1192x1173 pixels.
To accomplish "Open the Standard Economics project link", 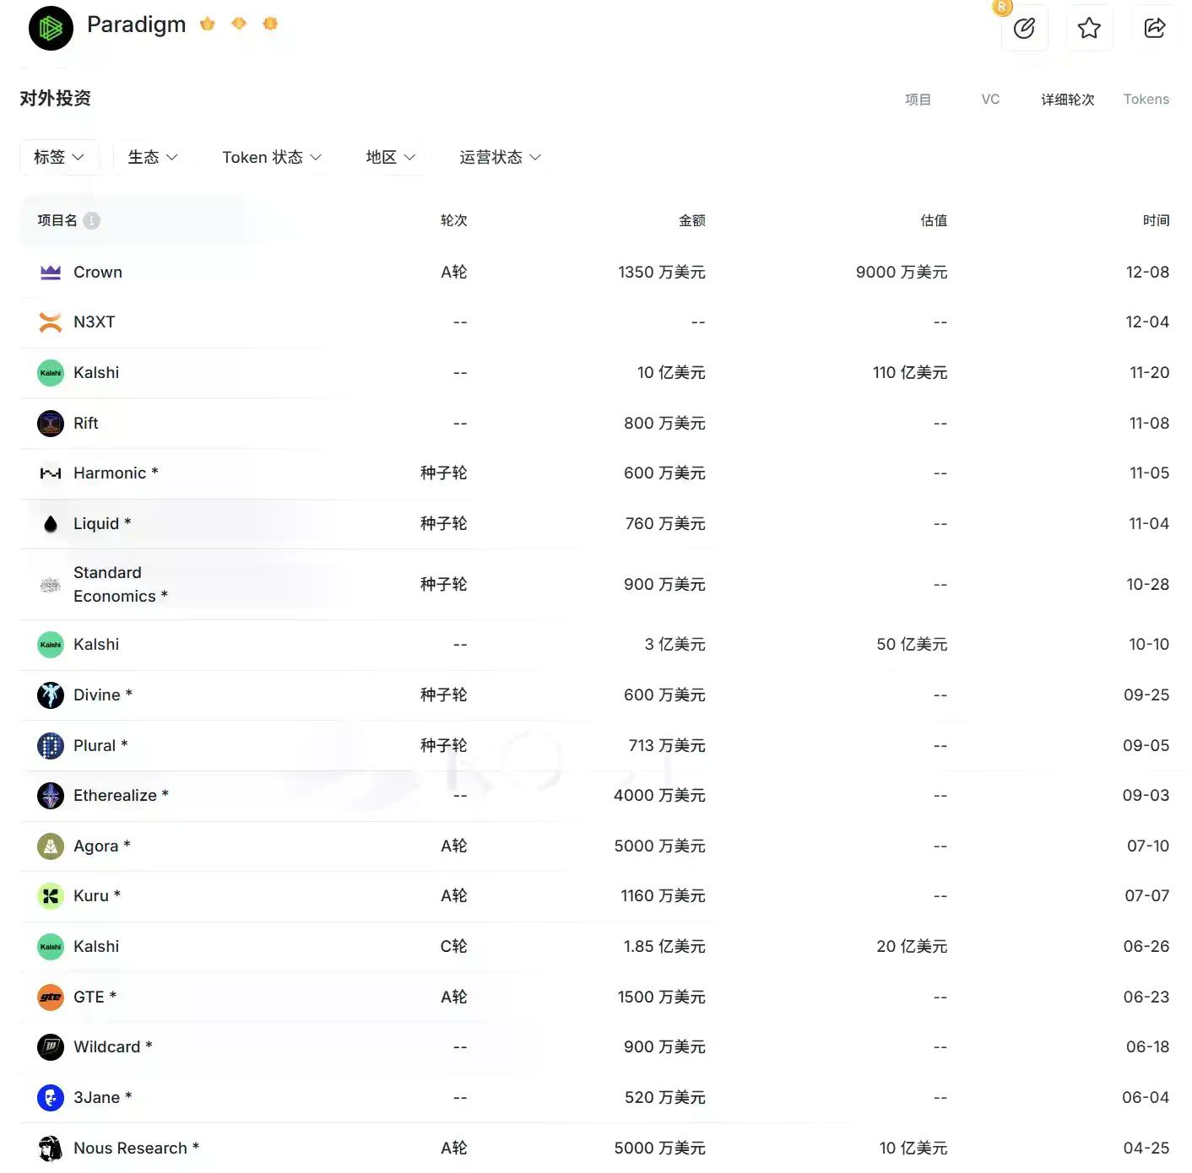I will tap(121, 584).
